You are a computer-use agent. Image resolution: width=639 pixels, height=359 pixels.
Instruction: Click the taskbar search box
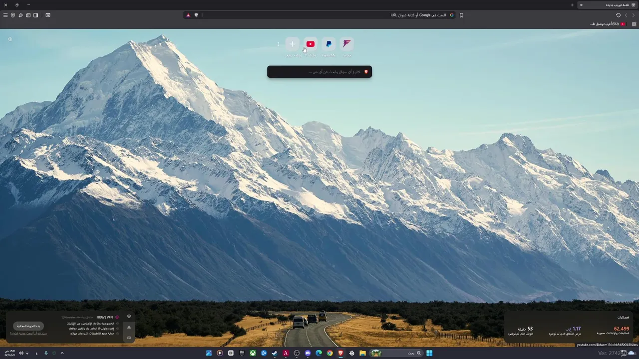point(396,353)
